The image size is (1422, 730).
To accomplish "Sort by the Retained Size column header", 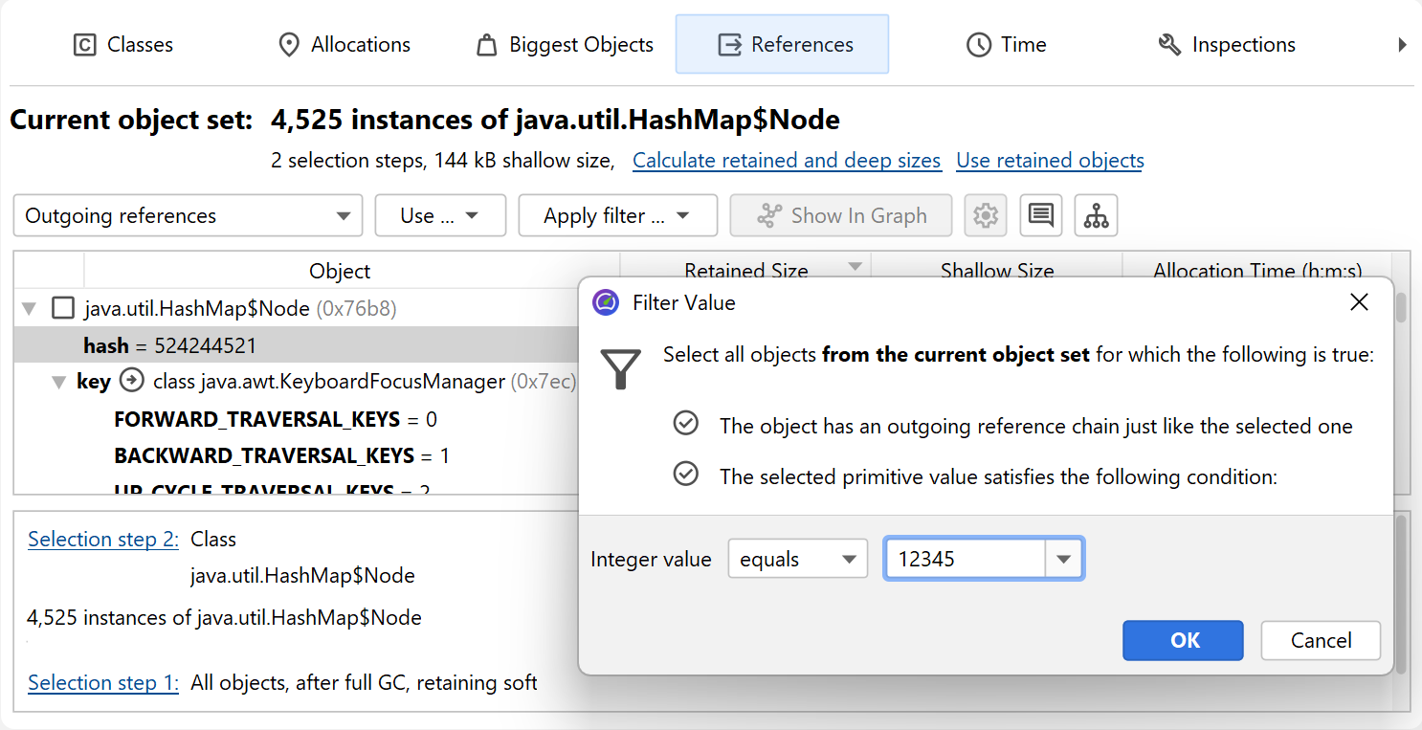I will tap(745, 271).
